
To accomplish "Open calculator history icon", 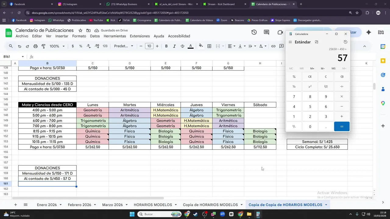I will coord(345,42).
